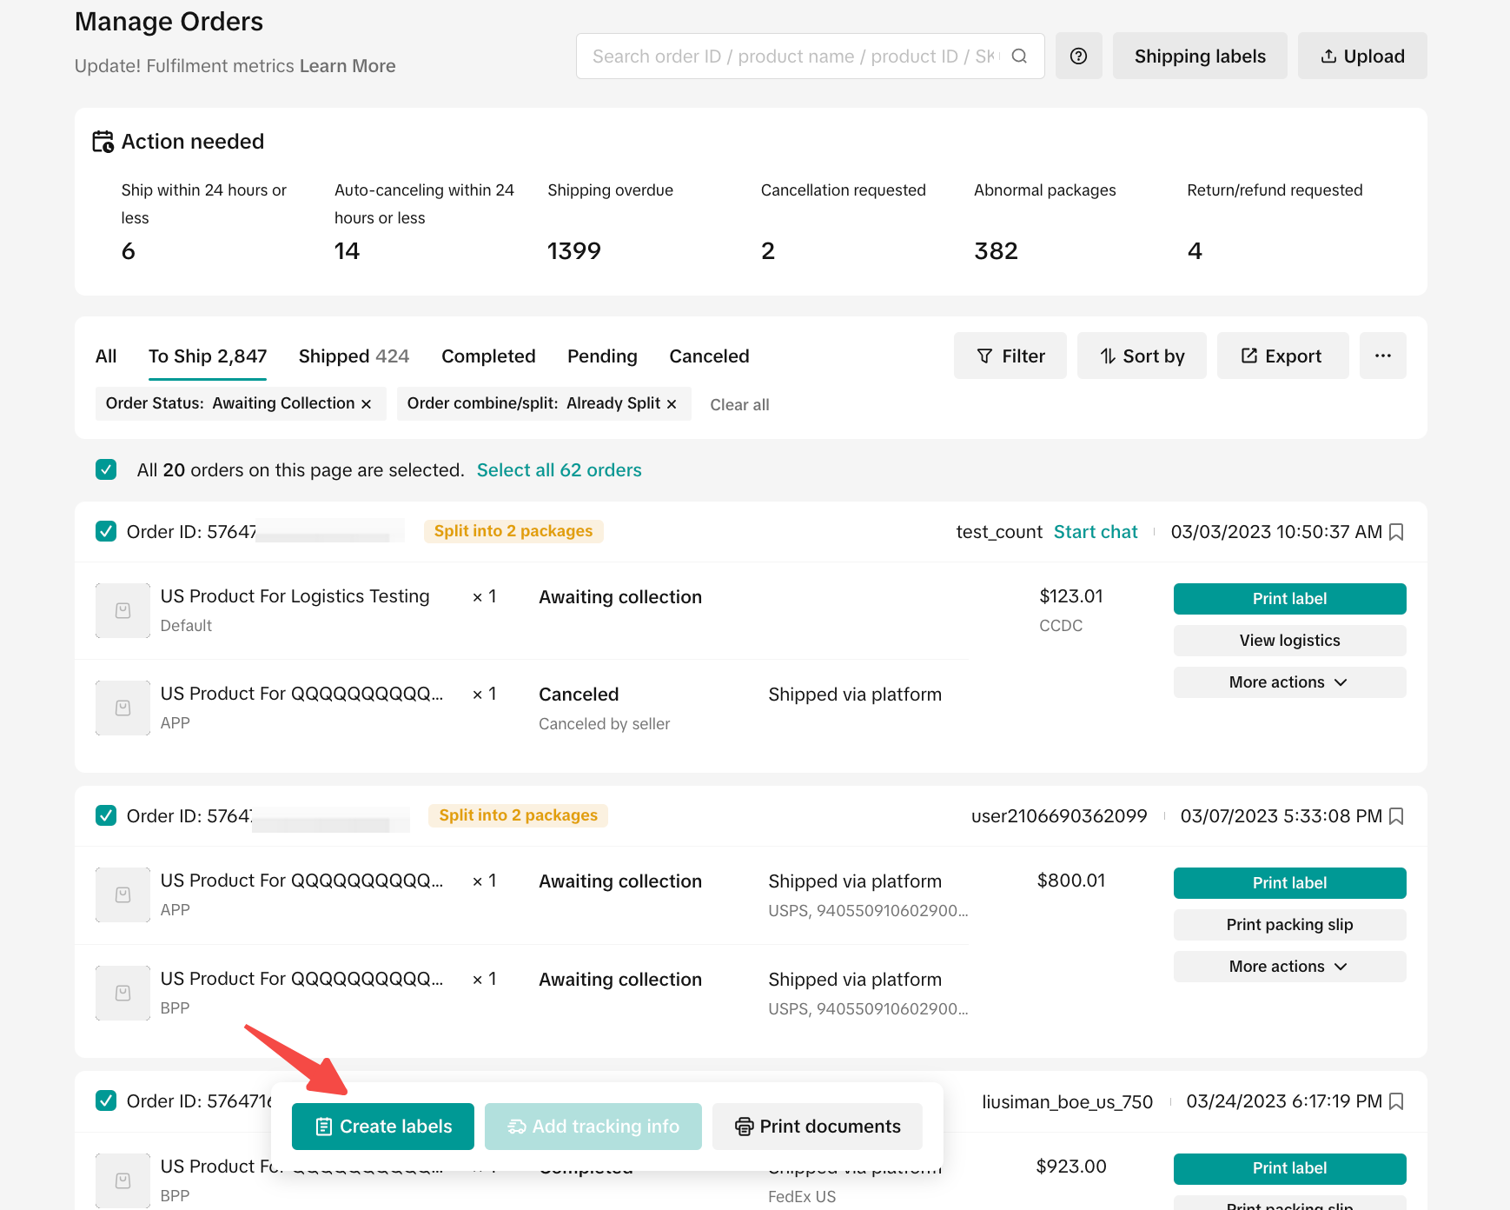1510x1210 pixels.
Task: Open the three-dot more options menu
Action: point(1382,356)
